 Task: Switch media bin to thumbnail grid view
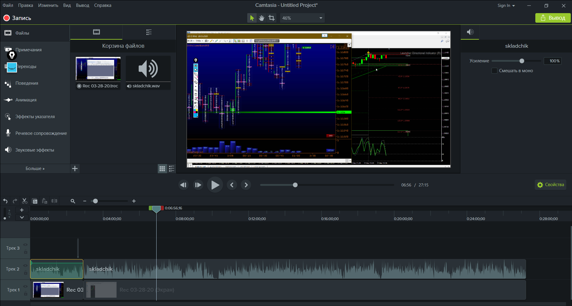click(162, 169)
